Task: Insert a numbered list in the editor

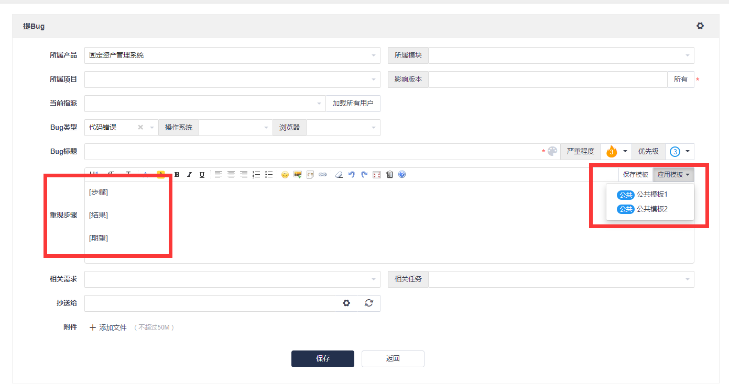Action: (256, 175)
